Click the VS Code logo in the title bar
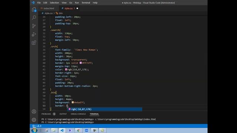The width and height of the screenshot is (237, 133). coord(33,3)
